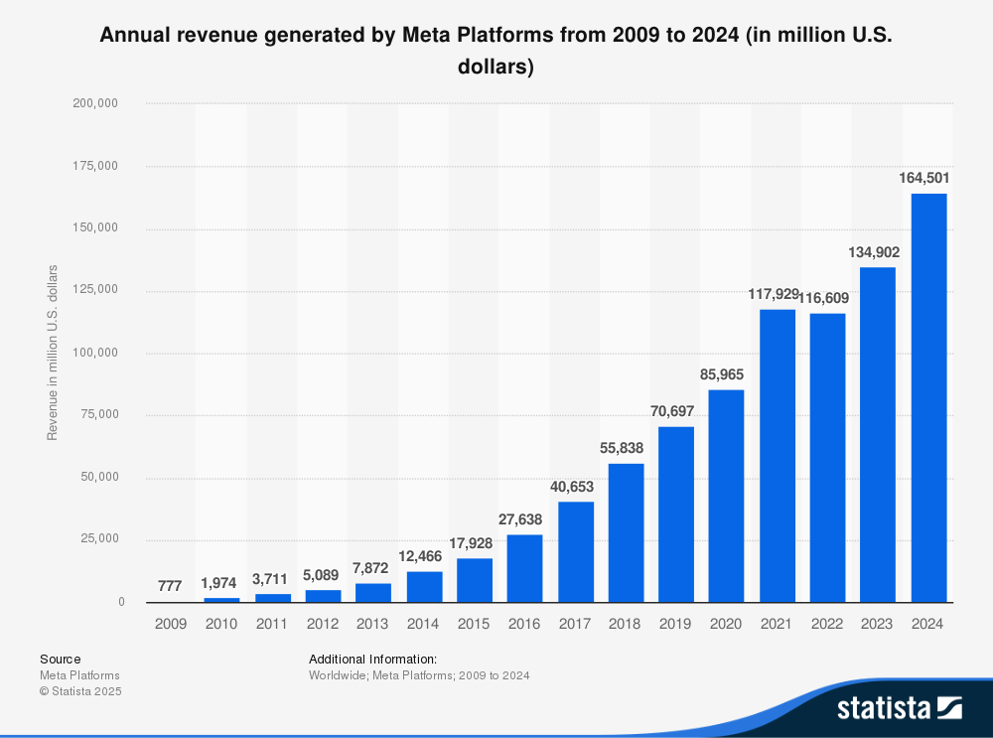Click the 2022 bar in the chart
Image resolution: width=993 pixels, height=738 pixels.
tap(827, 457)
